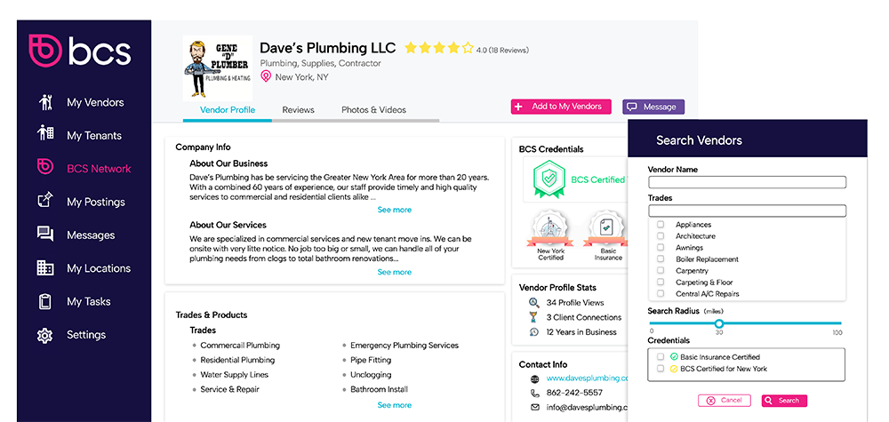This screenshot has height=422, width=889.
Task: Tick BCS Certified for New York checkbox
Action: pos(661,369)
